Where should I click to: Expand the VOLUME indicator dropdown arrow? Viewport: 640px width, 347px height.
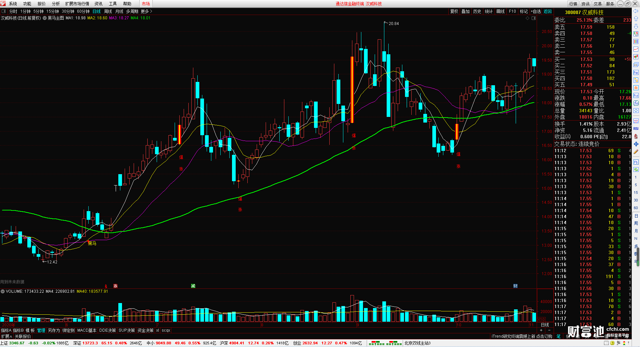[3, 291]
